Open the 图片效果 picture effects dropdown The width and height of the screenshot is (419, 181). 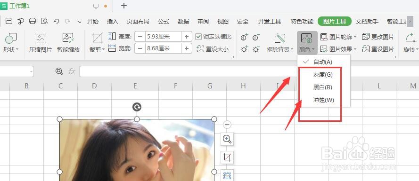[x=338, y=49]
